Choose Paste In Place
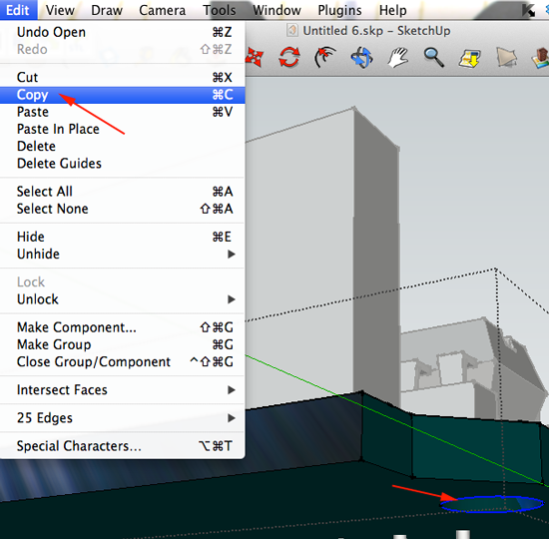Image resolution: width=549 pixels, height=539 pixels. [122, 129]
